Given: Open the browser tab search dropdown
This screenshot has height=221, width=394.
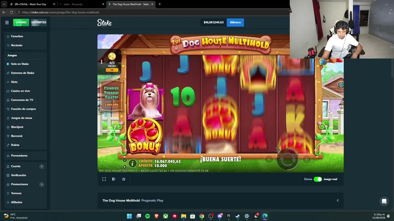Looking at the screenshot, I should [x=4, y=4].
